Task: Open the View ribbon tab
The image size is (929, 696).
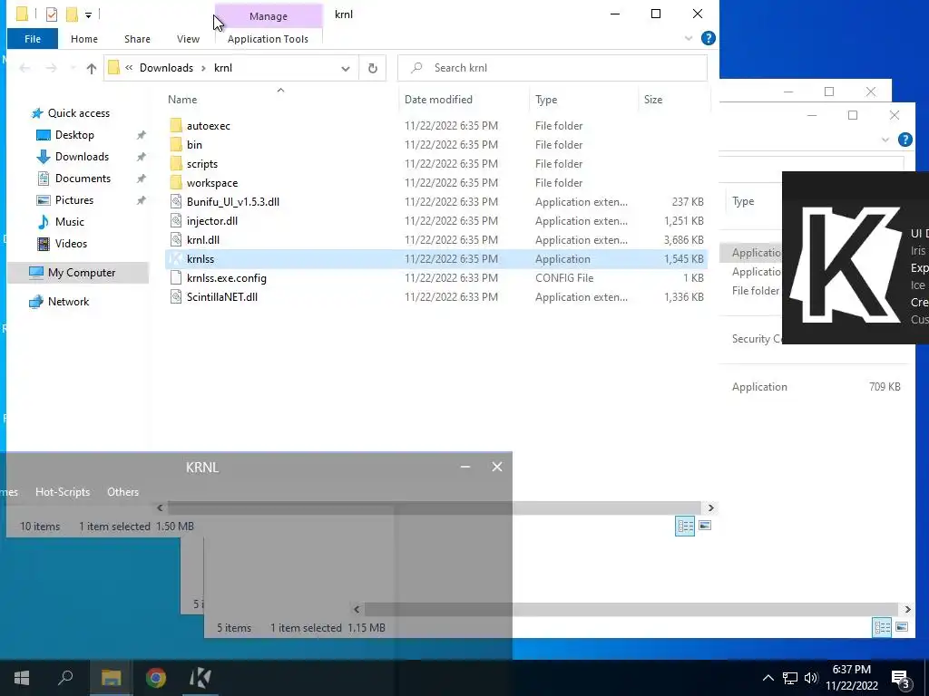Action: point(188,39)
